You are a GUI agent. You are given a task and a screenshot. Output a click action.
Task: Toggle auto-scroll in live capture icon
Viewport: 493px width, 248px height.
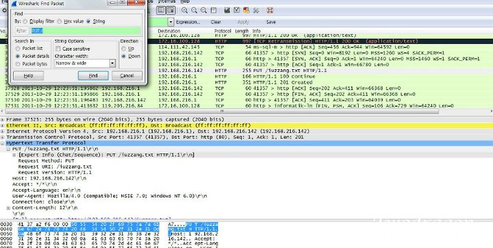pos(170,10)
